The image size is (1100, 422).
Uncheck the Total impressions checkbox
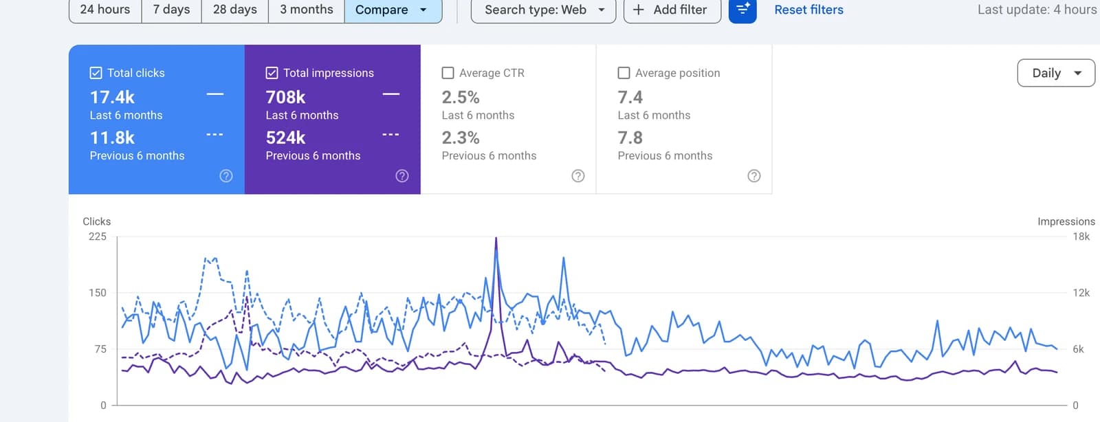tap(272, 73)
